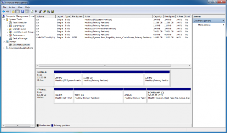Click Event Viewer icon in tree
The width and height of the screenshot is (227, 133).
[10, 26]
